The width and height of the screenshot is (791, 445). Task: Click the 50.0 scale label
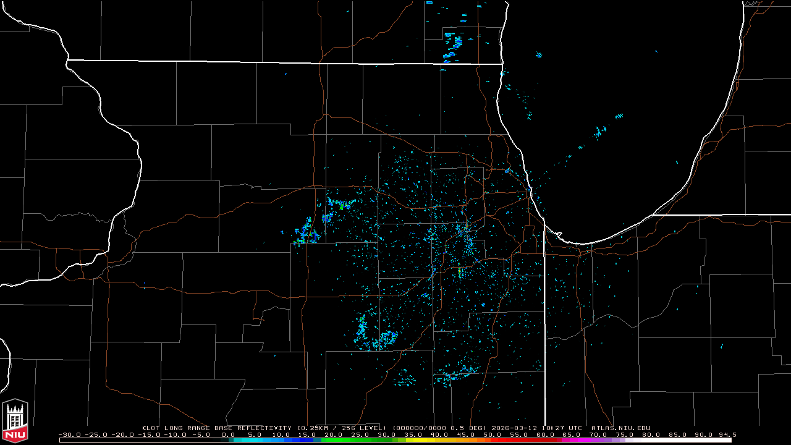tap(493, 434)
